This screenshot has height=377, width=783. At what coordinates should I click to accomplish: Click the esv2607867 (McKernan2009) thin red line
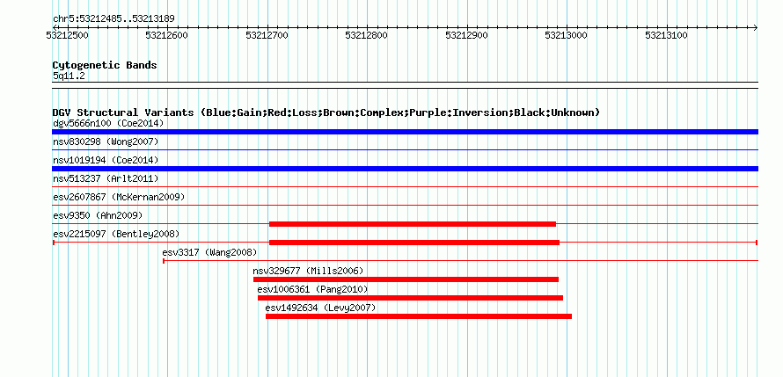pyautogui.click(x=405, y=205)
